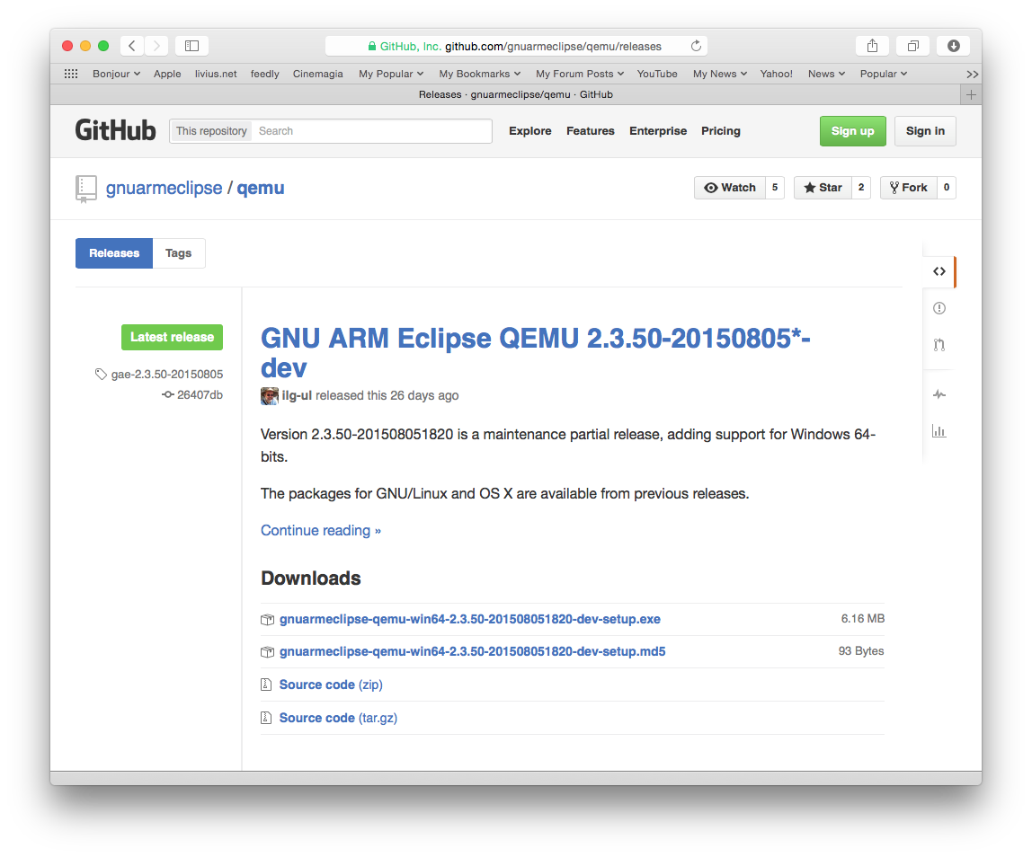The height and width of the screenshot is (857, 1032).
Task: Open the watchers count 5
Action: (775, 188)
